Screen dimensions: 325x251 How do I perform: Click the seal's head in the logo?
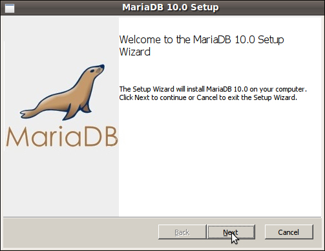(96, 70)
